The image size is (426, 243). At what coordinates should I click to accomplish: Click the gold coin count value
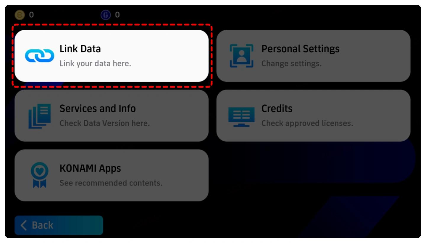(x=31, y=15)
